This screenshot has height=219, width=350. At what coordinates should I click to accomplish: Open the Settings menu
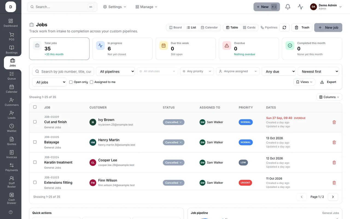115,7
